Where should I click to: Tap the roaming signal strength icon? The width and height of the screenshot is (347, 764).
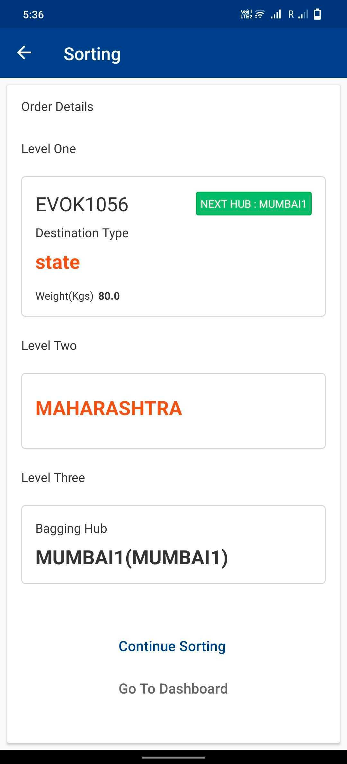coord(299,14)
